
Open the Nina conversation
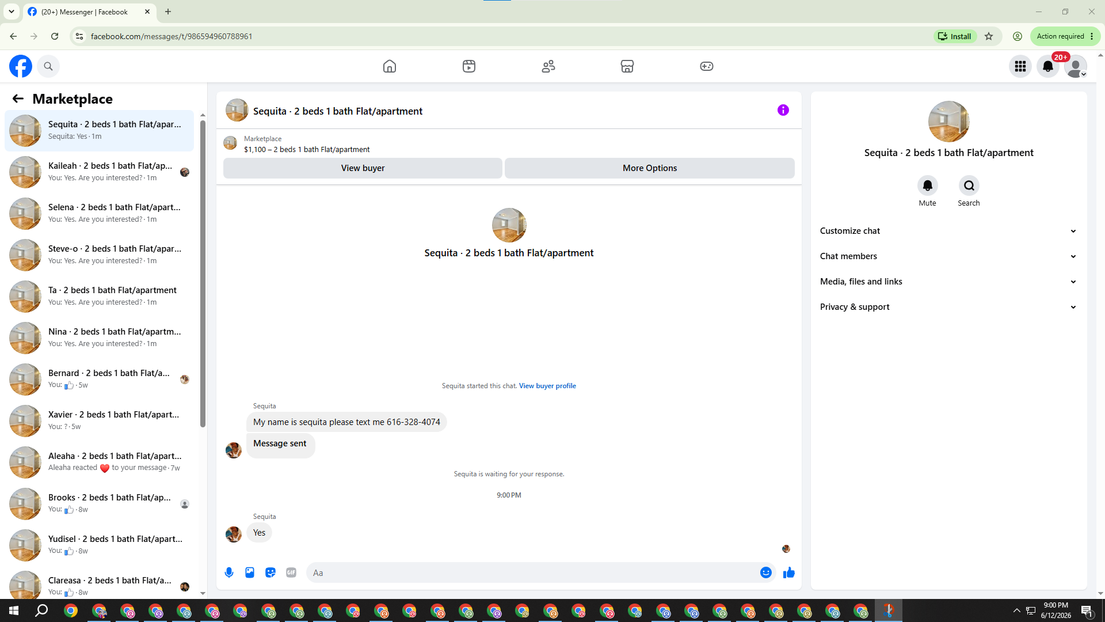(x=99, y=338)
